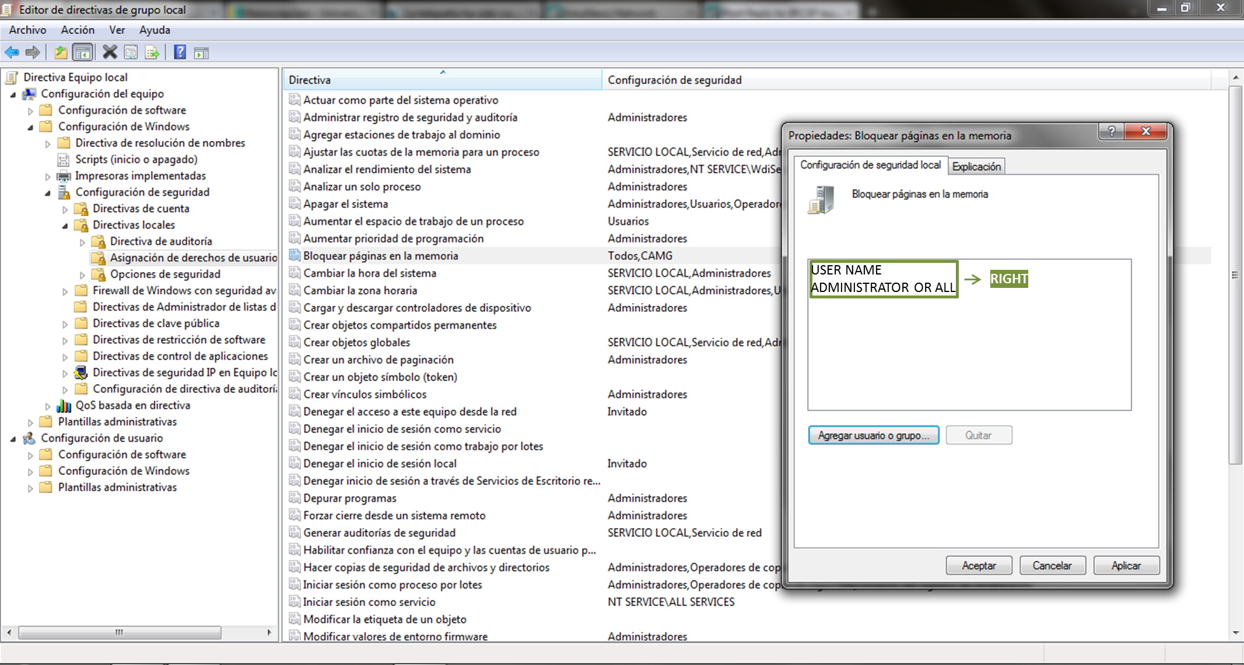Click the blue Help question mark icon
The width and height of the screenshot is (1244, 665).
[x=180, y=52]
